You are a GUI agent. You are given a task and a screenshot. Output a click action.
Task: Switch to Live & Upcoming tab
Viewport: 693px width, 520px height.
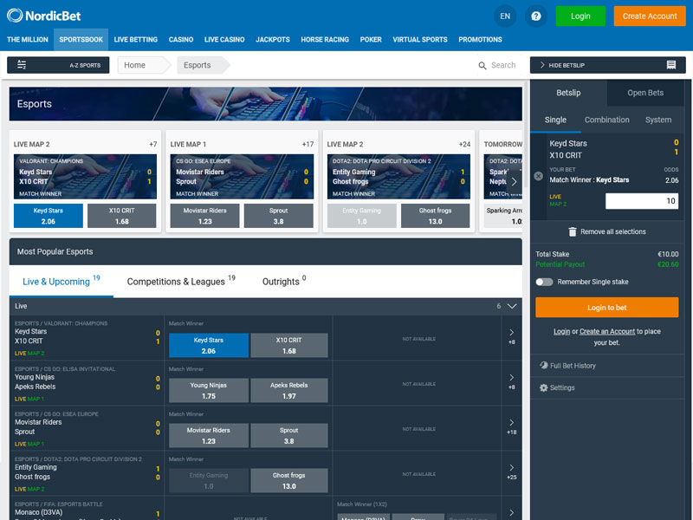[x=61, y=281]
